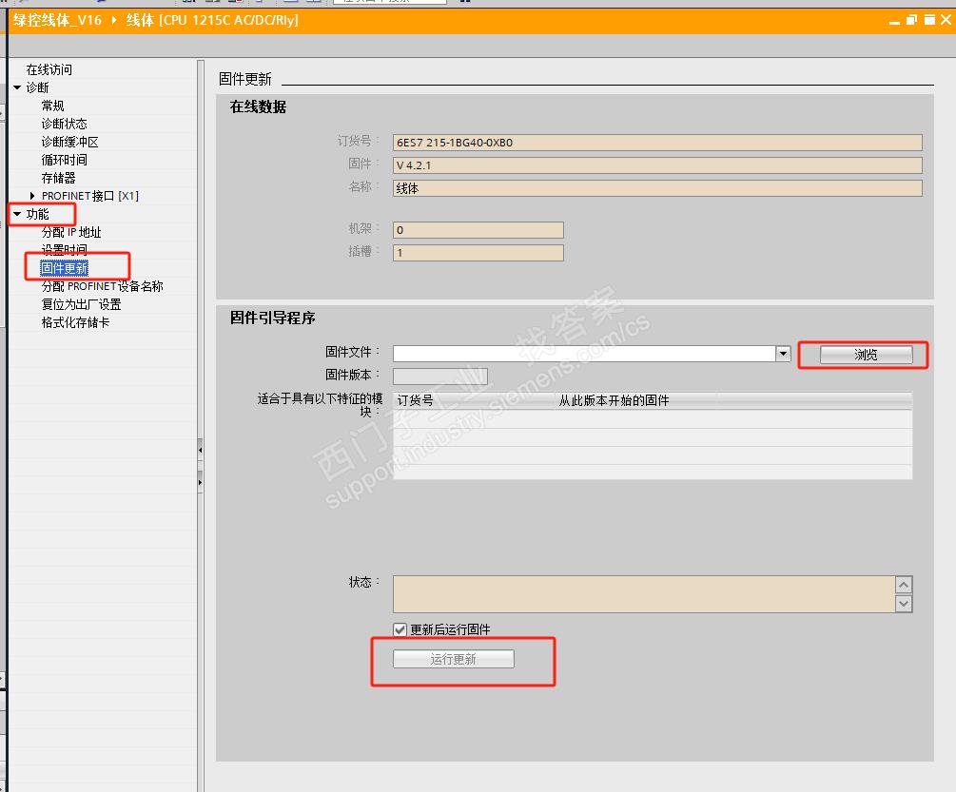Open 设置时间 function
Viewport: 956px width, 792px height.
(64, 250)
